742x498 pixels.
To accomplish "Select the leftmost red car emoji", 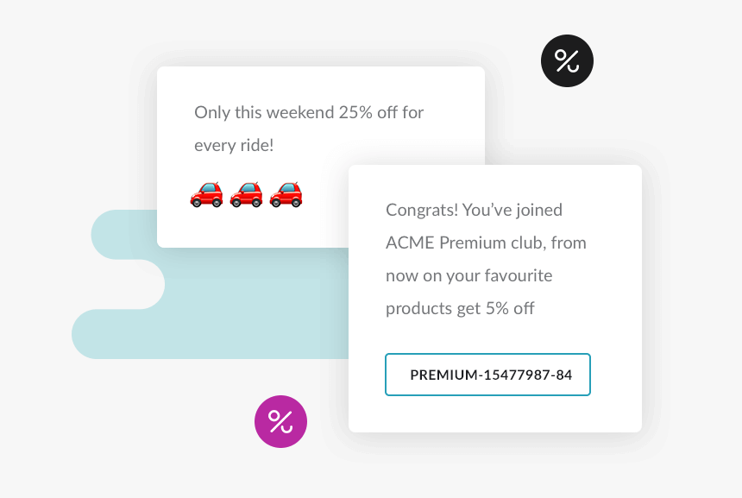I will pos(206,193).
